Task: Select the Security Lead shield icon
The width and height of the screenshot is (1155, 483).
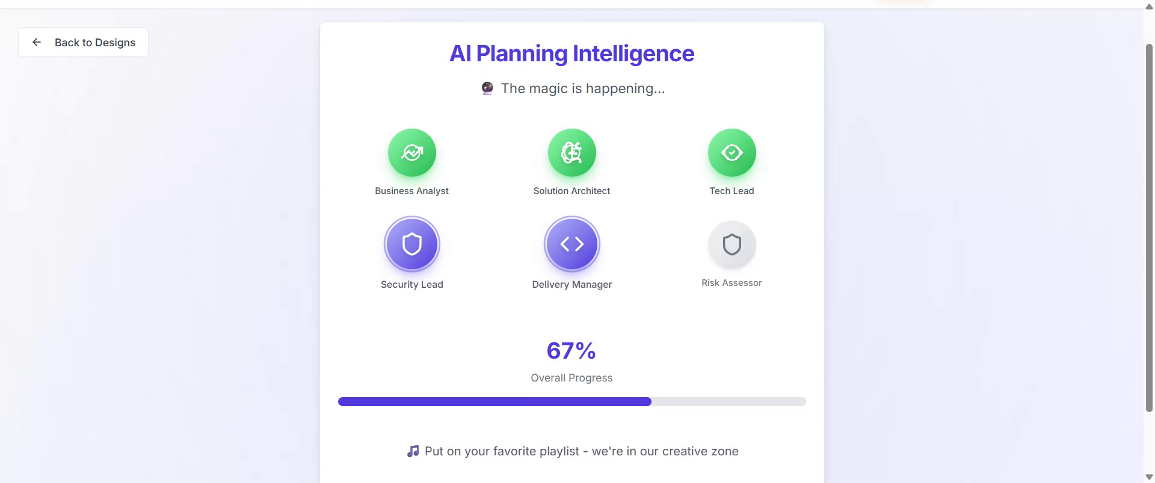Action: [x=412, y=245]
